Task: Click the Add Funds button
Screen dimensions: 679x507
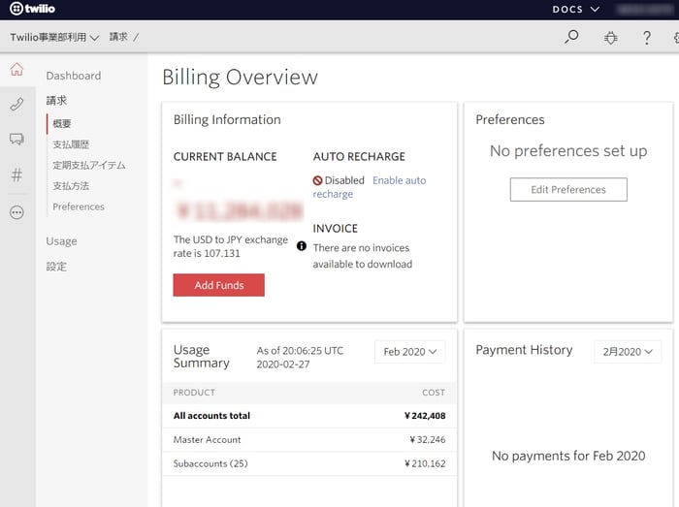Action: pyautogui.click(x=218, y=285)
